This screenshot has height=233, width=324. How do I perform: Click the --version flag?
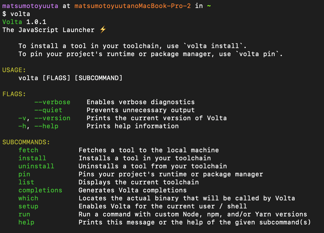coord(52,118)
